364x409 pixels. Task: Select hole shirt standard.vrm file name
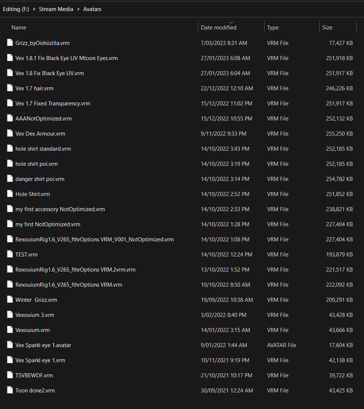pyautogui.click(x=43, y=148)
